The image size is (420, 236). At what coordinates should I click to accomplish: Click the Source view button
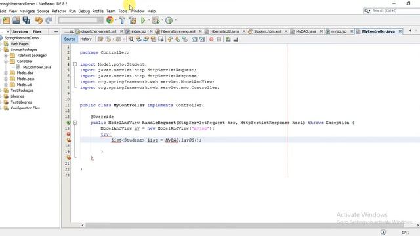[70, 39]
